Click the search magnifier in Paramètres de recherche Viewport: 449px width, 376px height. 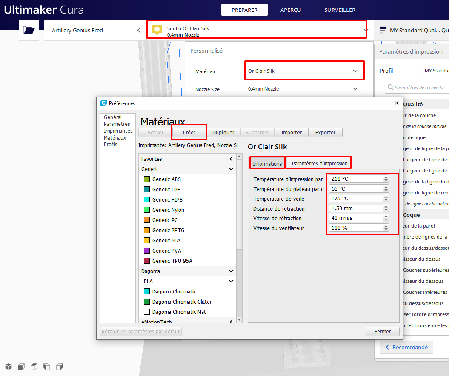(x=390, y=87)
